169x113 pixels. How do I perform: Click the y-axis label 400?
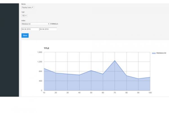pos(41,81)
